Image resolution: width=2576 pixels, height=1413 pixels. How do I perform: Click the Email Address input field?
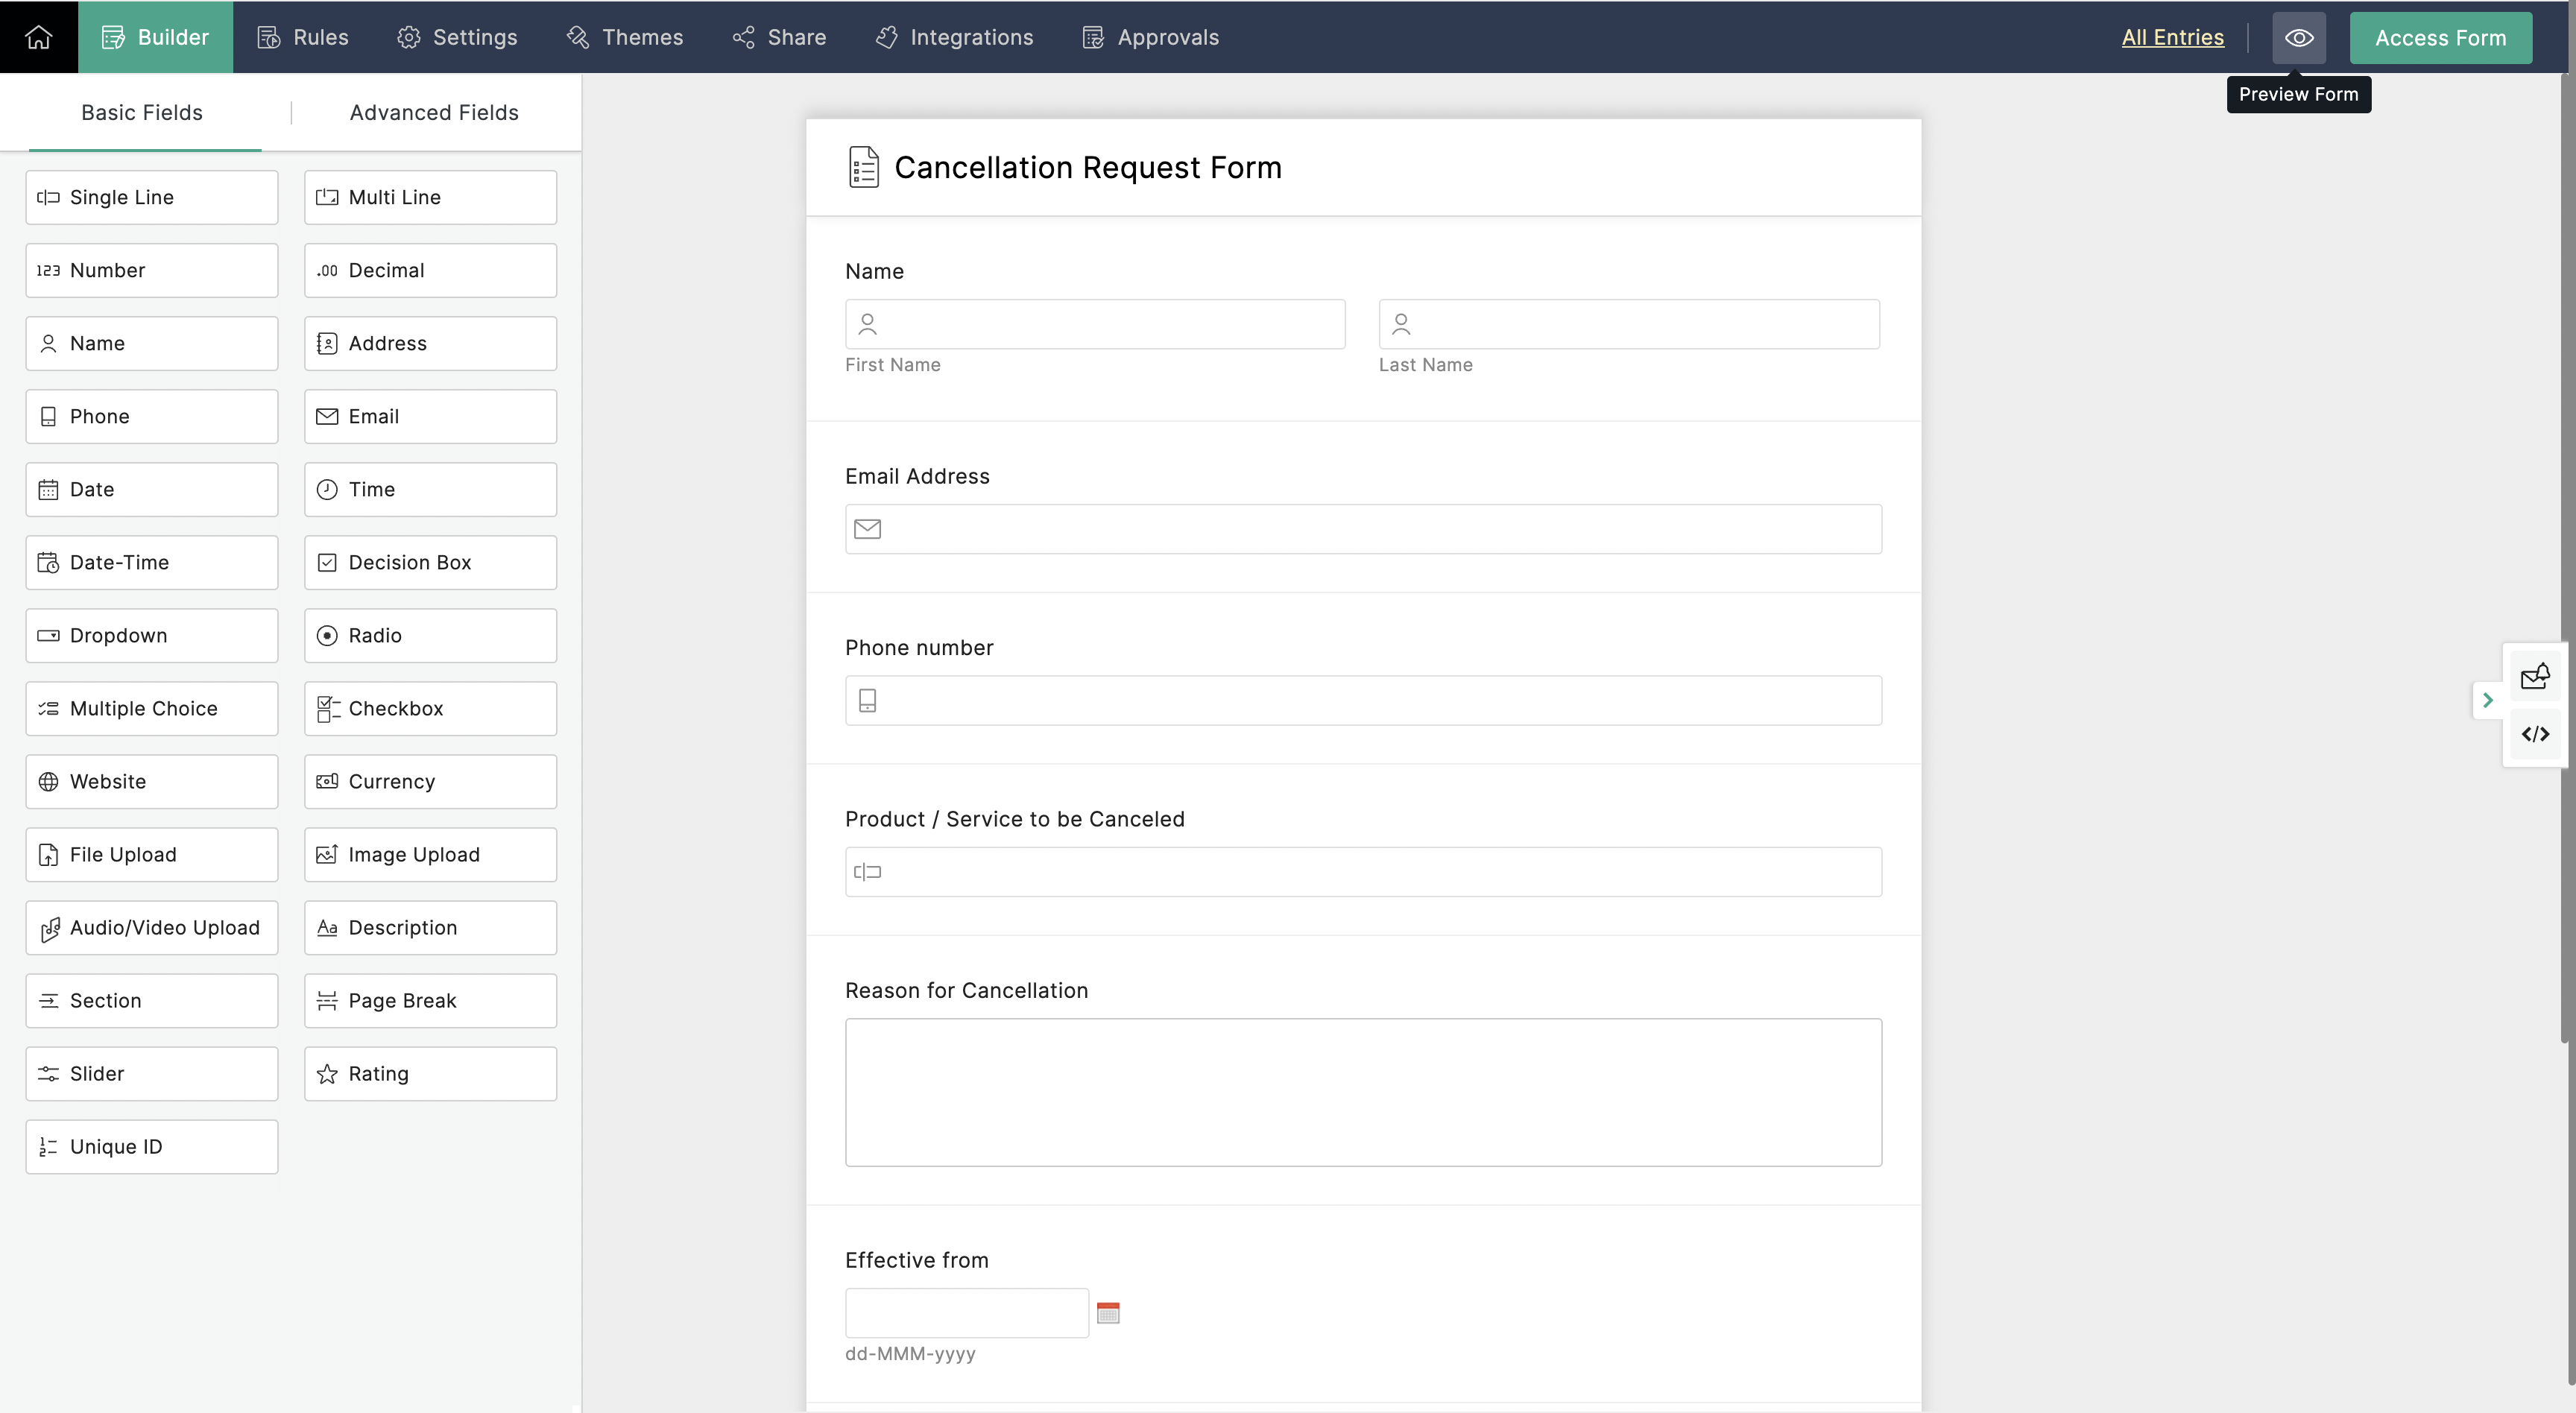click(x=1363, y=529)
